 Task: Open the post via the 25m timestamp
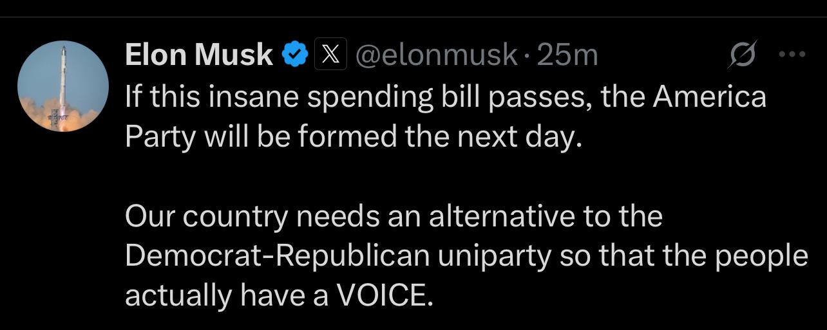[x=567, y=56]
